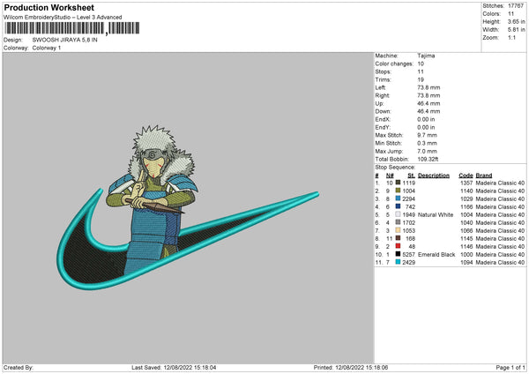The height and width of the screenshot is (374, 529).
Task: Click the 'Code' column header
Action: [466, 176]
